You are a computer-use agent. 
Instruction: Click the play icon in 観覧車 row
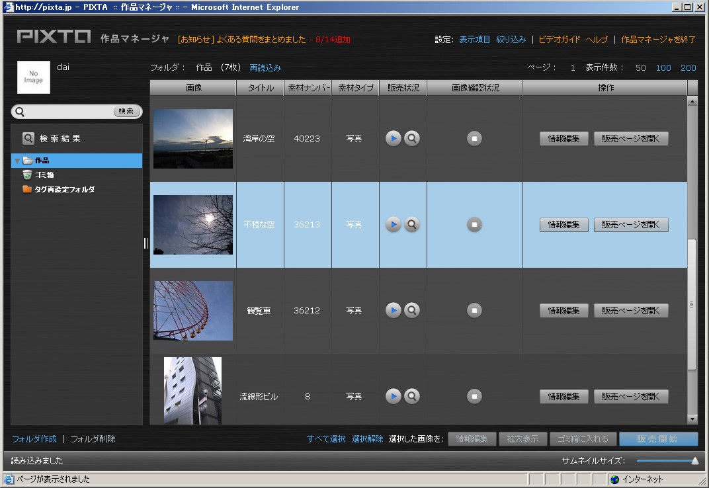pos(393,310)
